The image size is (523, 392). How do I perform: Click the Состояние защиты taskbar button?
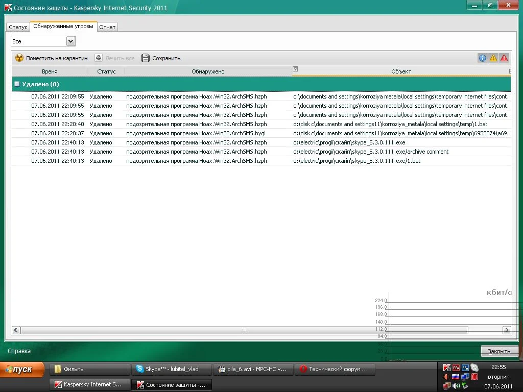pyautogui.click(x=172, y=385)
